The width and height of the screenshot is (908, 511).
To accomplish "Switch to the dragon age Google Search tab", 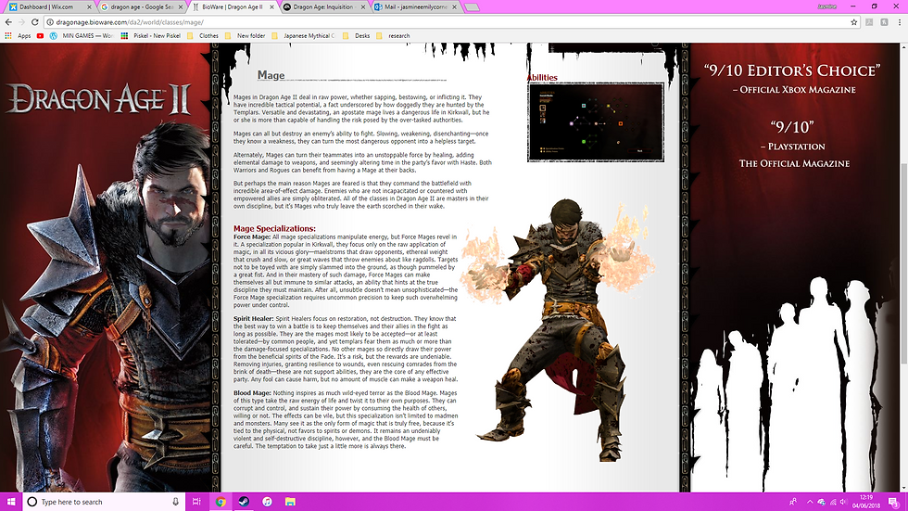I will pos(139,6).
